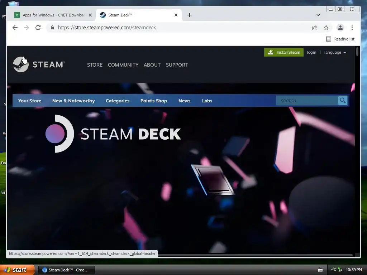Expand the language dropdown
This screenshot has height=275, width=367.
click(335, 52)
